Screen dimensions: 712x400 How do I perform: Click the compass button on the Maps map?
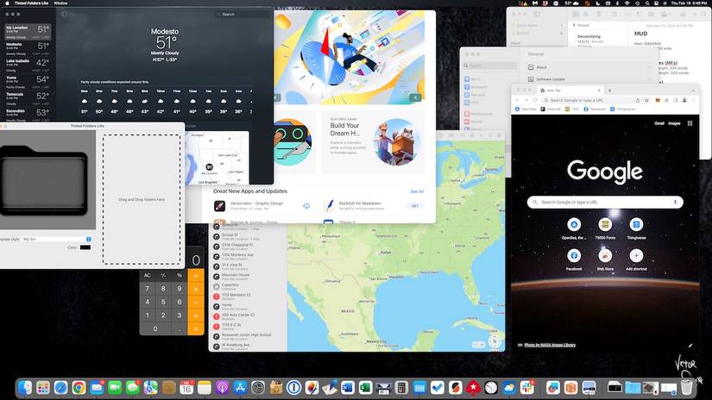(x=495, y=341)
